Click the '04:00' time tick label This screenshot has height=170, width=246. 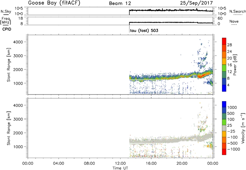(x=58, y=164)
